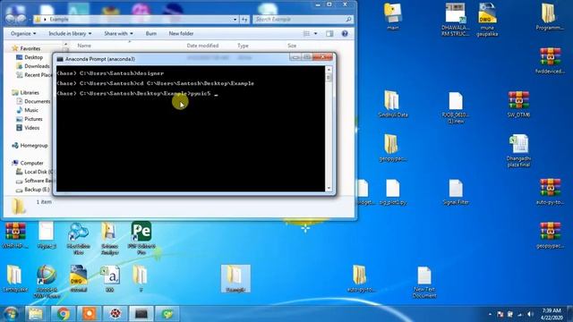
Task: Open the cloud-shaped desktop shortcut icon
Action: [x=78, y=238]
